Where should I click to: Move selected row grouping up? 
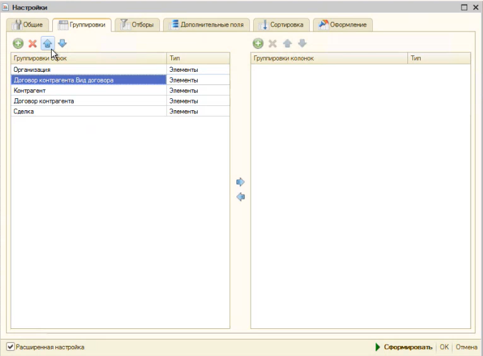click(x=47, y=43)
